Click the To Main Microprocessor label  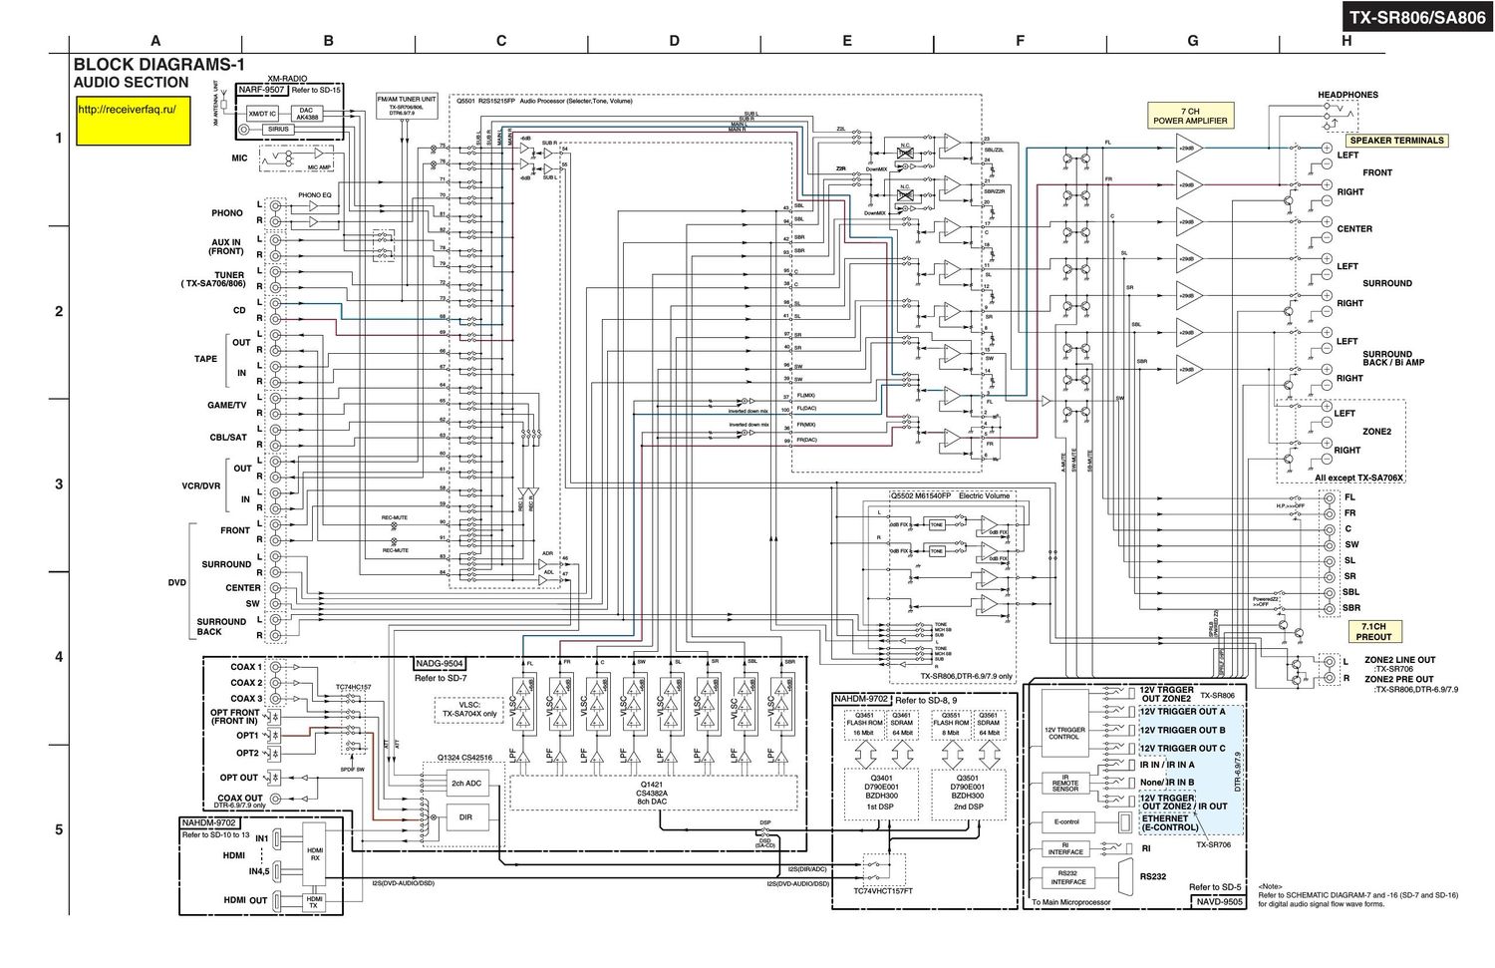pos(1070,902)
